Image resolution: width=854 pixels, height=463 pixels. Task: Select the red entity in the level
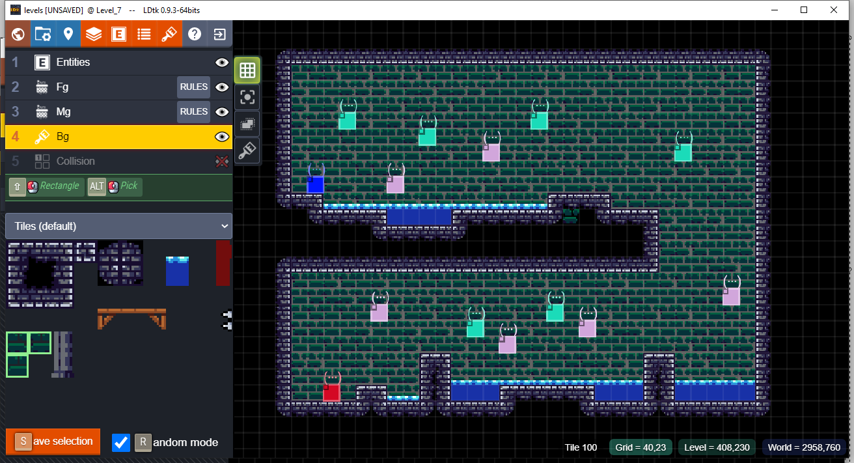pyautogui.click(x=331, y=392)
